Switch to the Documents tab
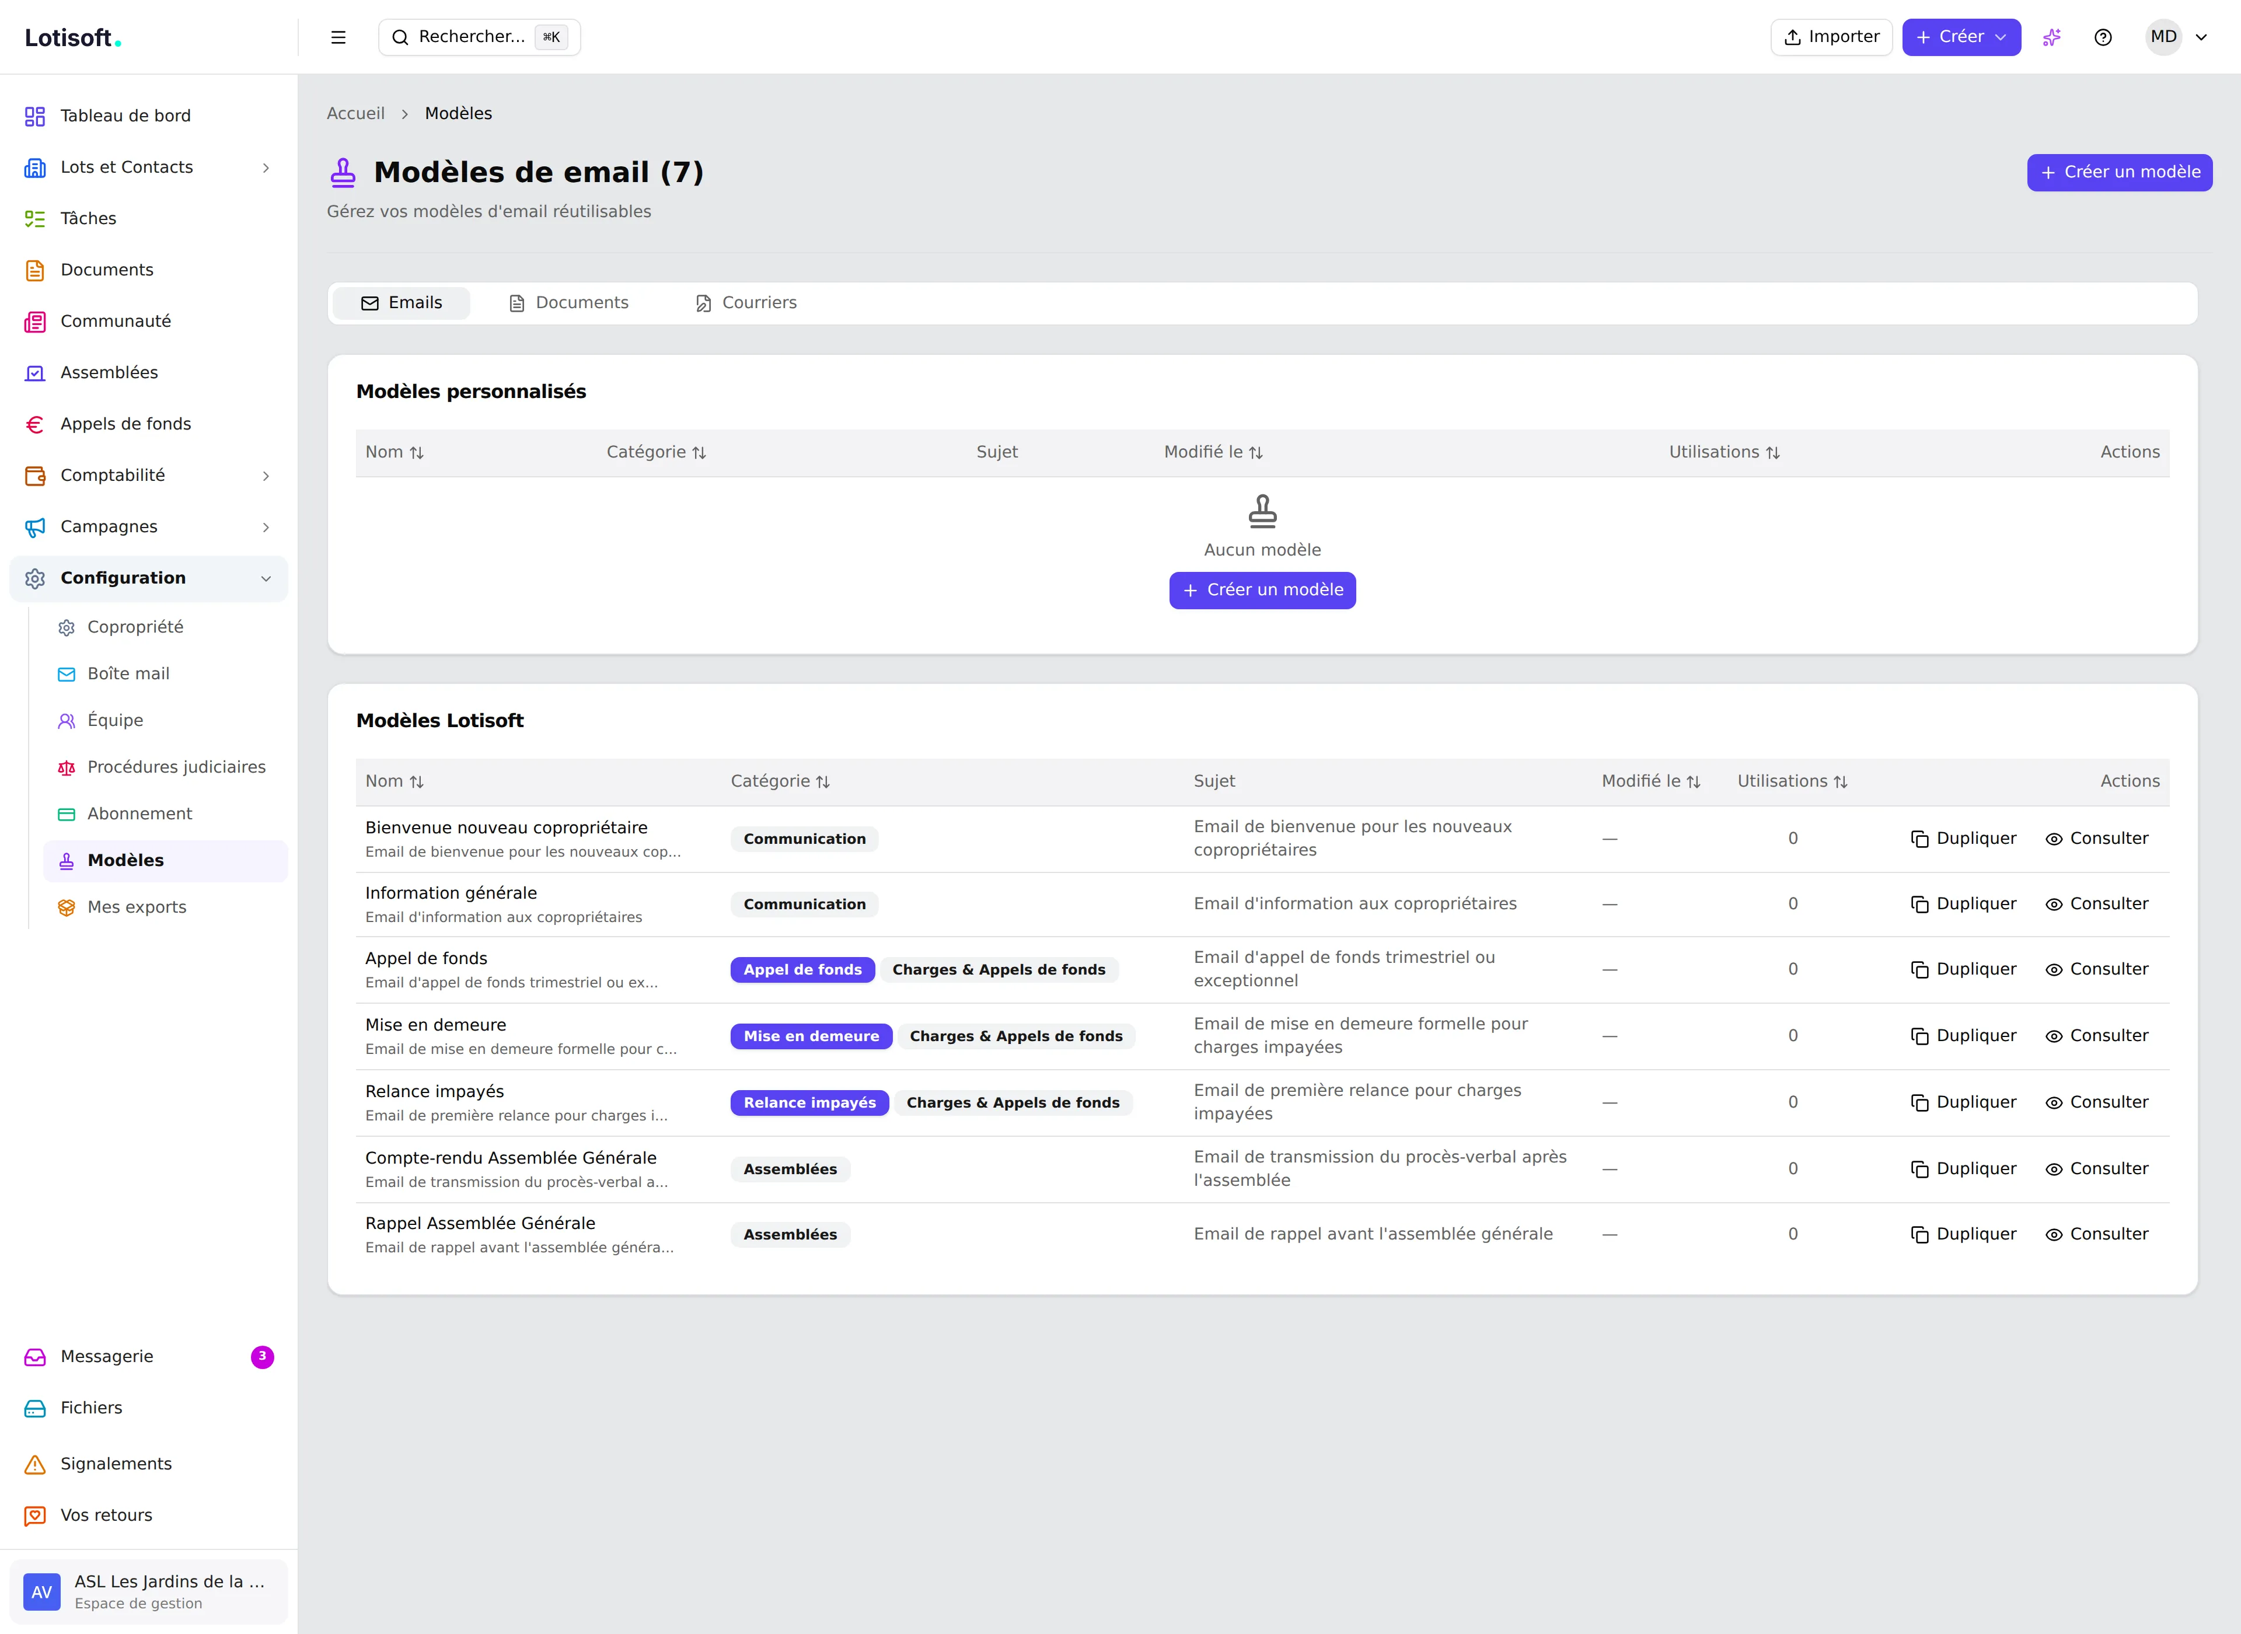 pyautogui.click(x=568, y=303)
